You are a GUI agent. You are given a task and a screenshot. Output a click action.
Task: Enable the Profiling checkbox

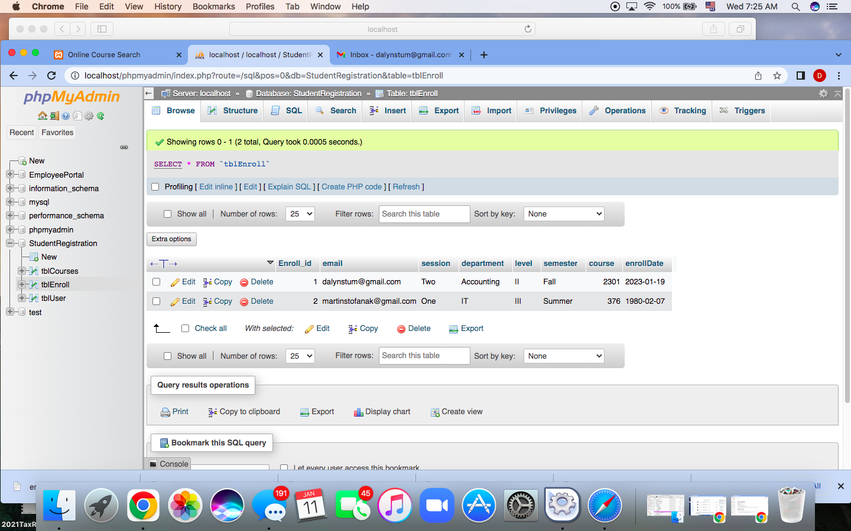coord(155,186)
